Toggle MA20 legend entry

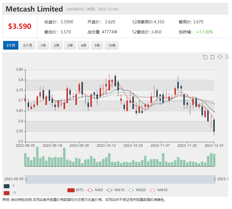(137, 190)
